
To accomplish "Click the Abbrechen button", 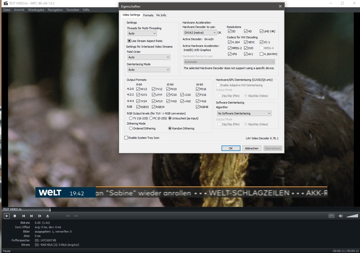I will tap(252, 148).
